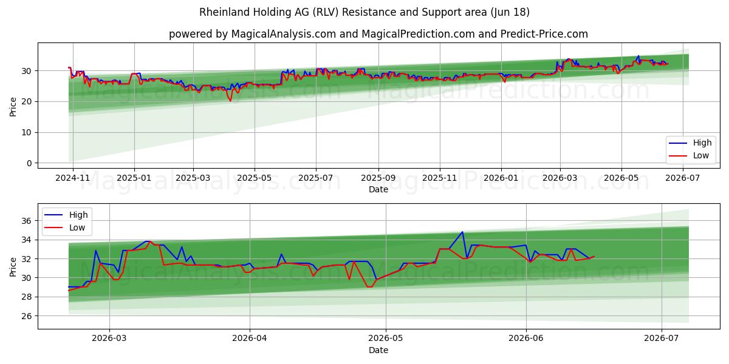The height and width of the screenshot is (364, 729).
Task: Click the top chart y-axis value '10'
Action: [x=27, y=132]
